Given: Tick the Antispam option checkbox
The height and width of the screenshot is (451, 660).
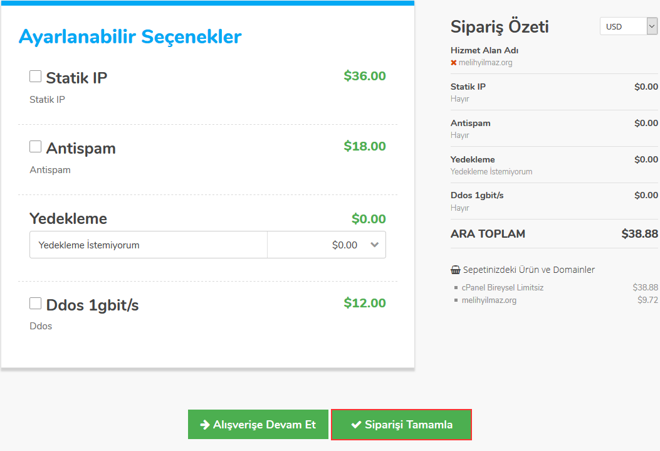Looking at the screenshot, I should [36, 147].
